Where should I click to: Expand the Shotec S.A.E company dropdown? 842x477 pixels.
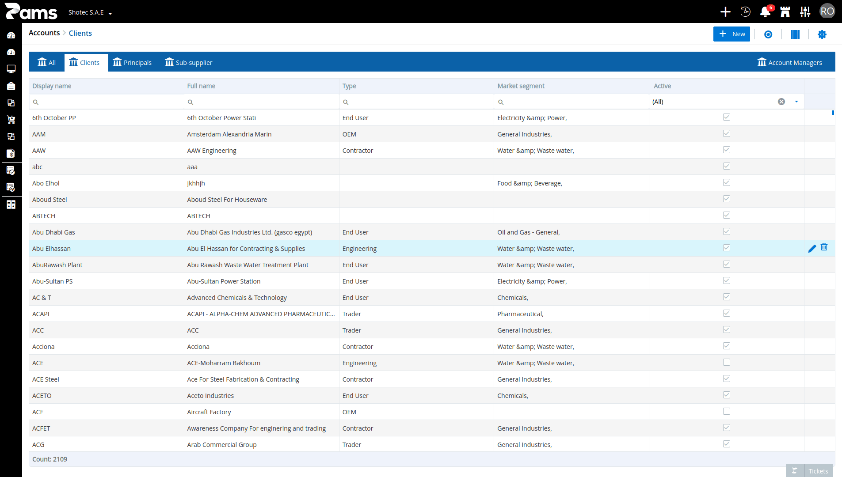pos(90,12)
